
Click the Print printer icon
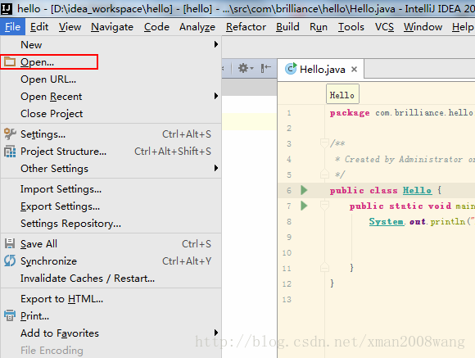(x=10, y=316)
